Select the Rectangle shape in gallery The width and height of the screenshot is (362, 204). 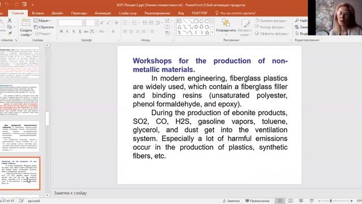(x=196, y=22)
